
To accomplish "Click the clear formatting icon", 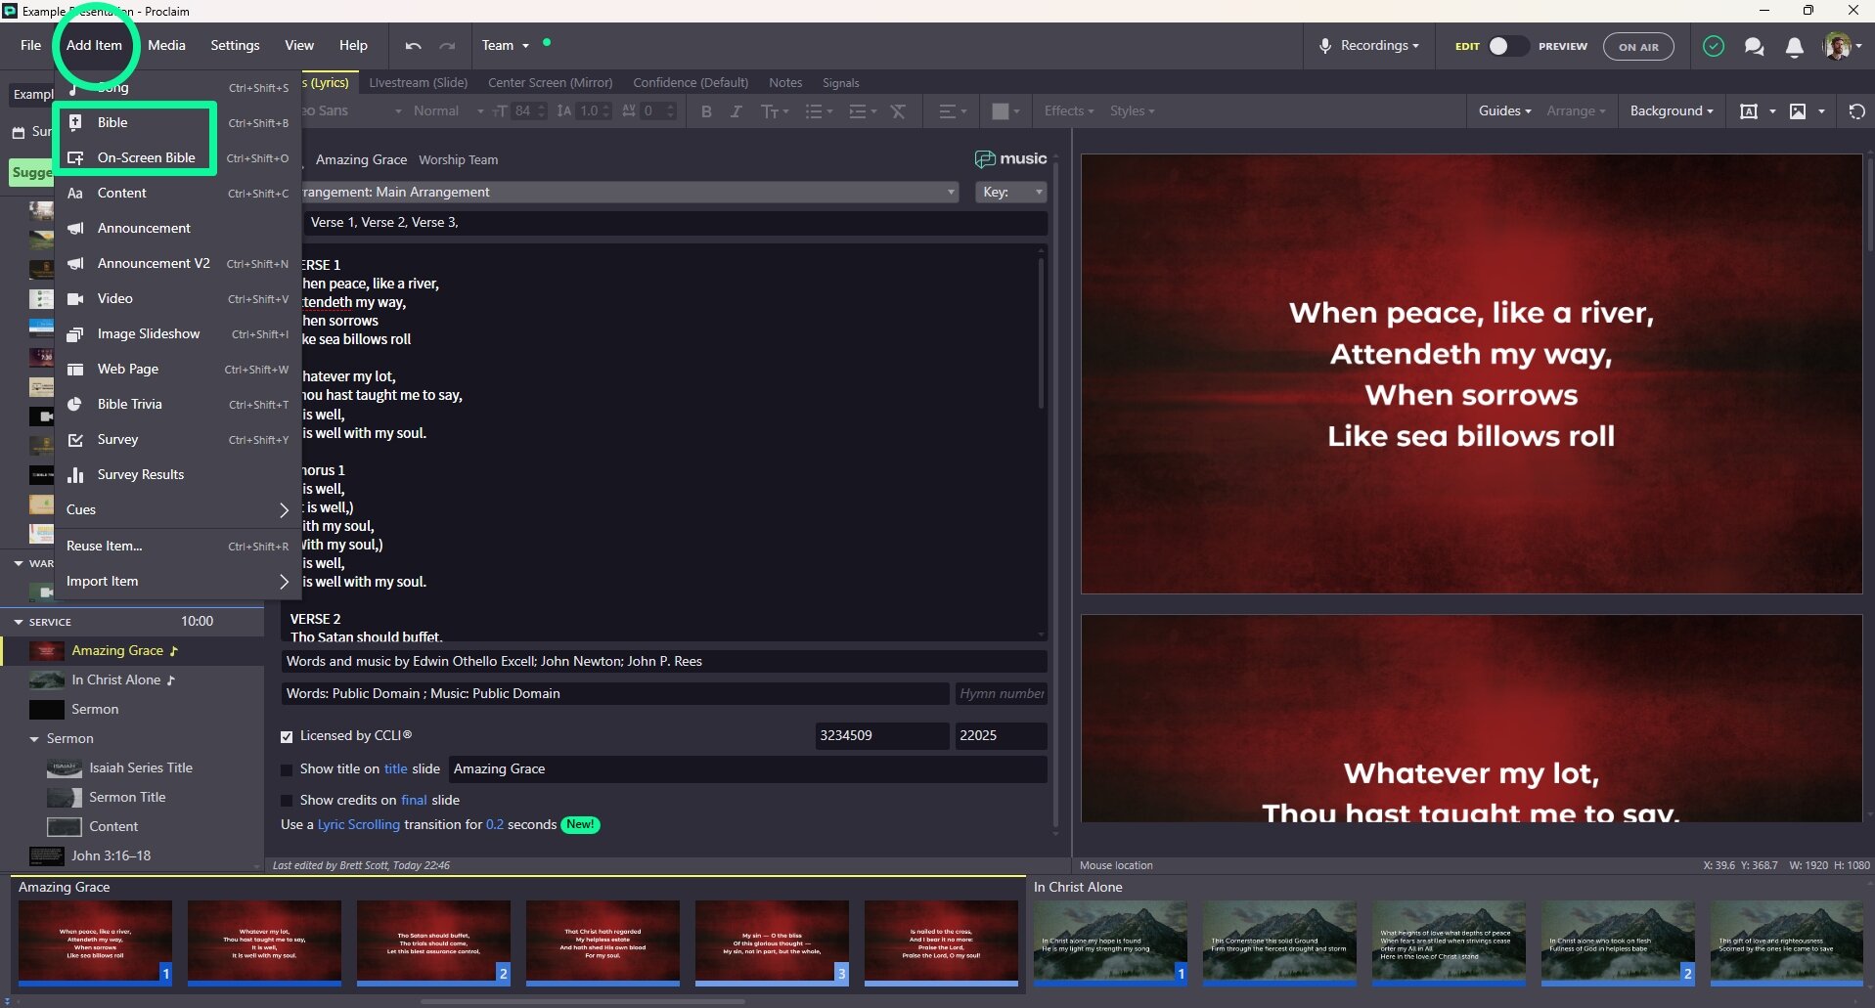I will click(x=898, y=111).
